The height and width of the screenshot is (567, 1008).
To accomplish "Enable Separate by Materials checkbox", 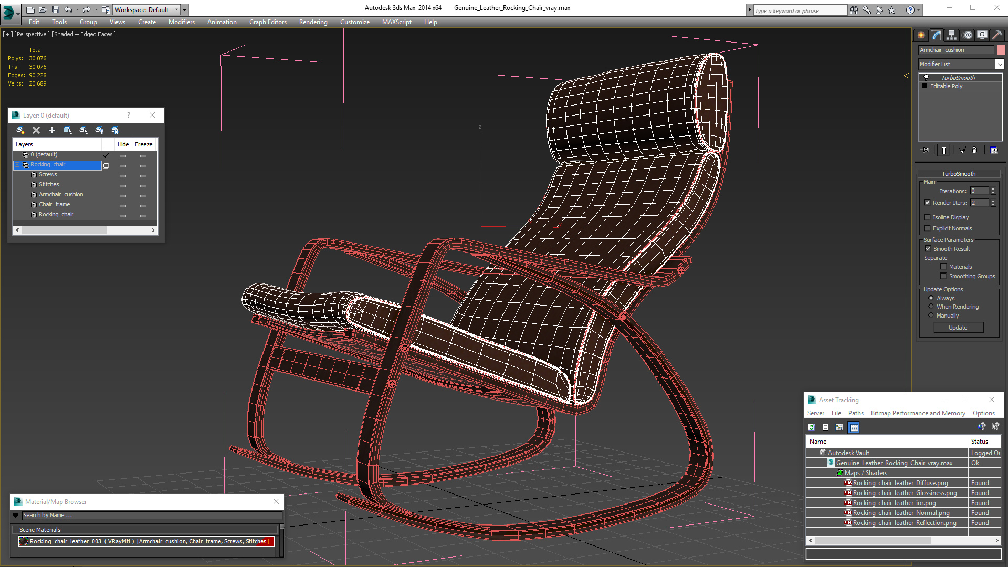I will point(943,267).
